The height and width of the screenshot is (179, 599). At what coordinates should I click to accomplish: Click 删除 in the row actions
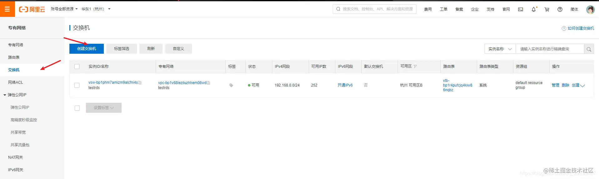point(566,85)
